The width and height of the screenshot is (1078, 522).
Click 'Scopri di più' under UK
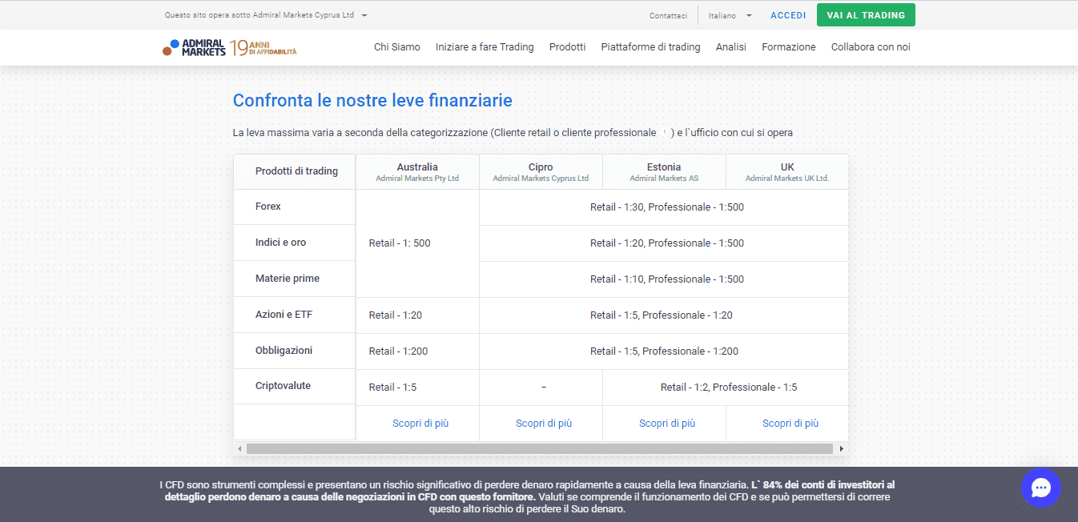[790, 424]
